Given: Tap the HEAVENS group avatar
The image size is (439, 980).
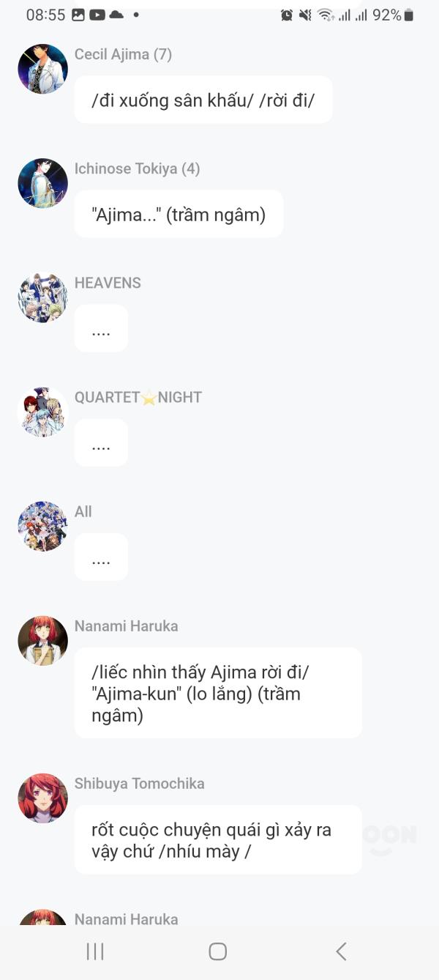Looking at the screenshot, I should tap(42, 297).
